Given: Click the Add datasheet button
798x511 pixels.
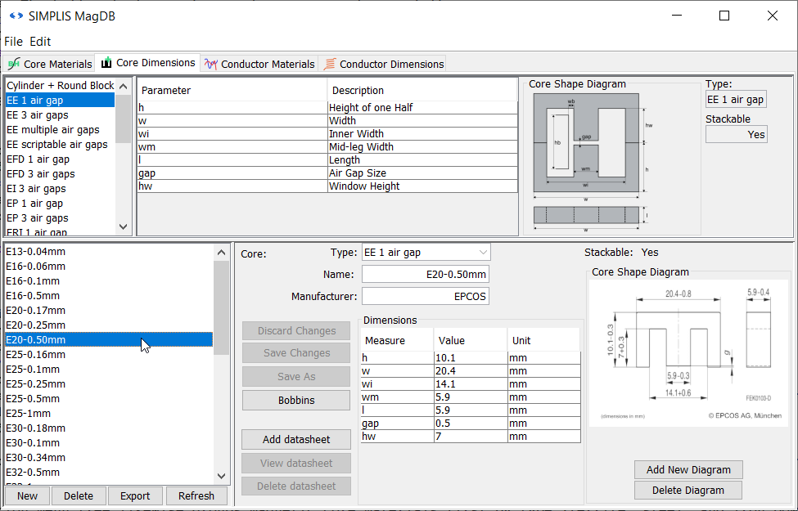Looking at the screenshot, I should click(x=295, y=439).
